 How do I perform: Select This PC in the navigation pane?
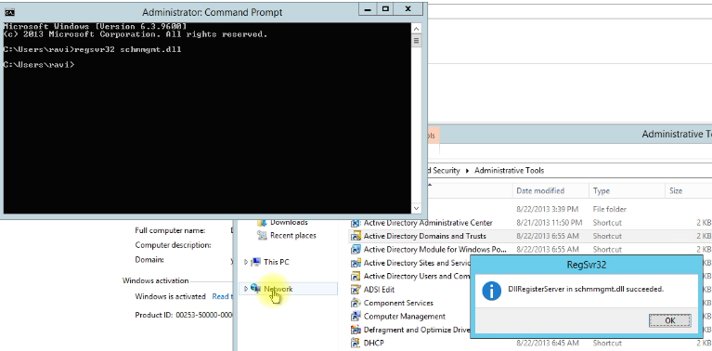click(x=276, y=262)
